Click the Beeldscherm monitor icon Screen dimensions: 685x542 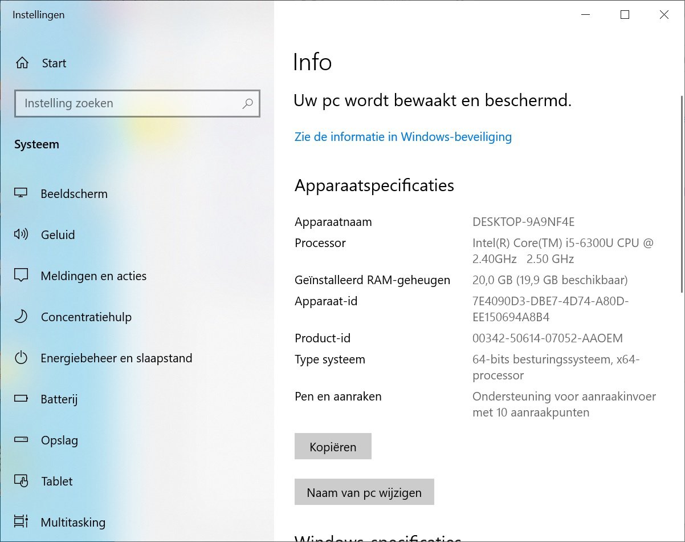(21, 193)
